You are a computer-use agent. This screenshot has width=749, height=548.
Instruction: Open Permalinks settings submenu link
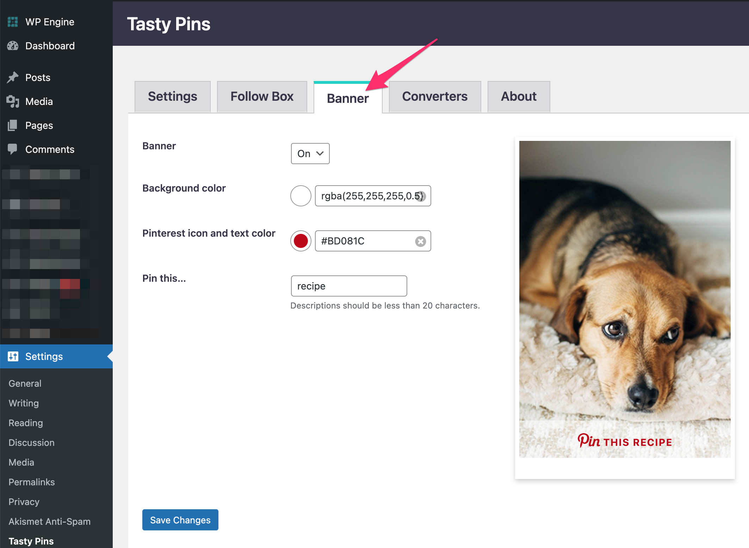[32, 482]
